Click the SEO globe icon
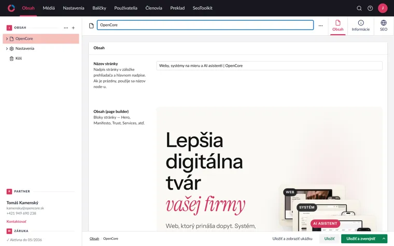This screenshot has height=246, width=394. 384,23
